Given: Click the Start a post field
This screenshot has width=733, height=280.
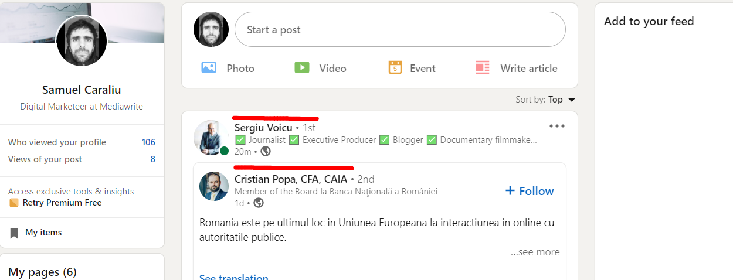Looking at the screenshot, I should click(400, 29).
